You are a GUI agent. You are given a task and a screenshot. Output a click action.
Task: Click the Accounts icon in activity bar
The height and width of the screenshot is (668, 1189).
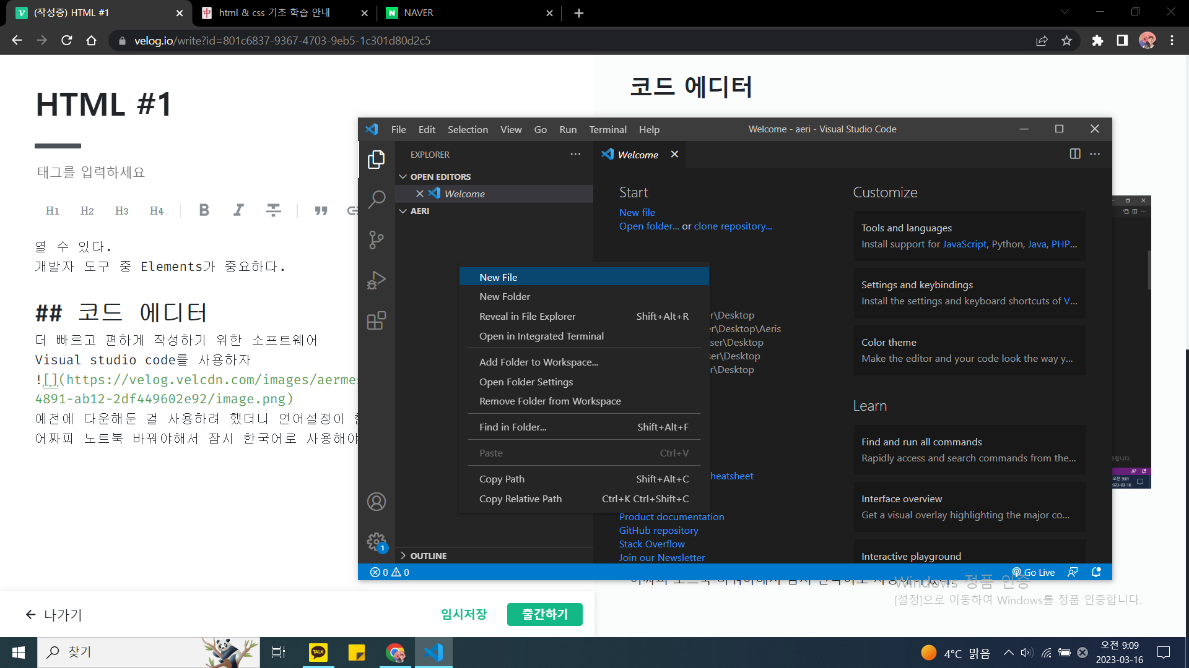(x=377, y=501)
